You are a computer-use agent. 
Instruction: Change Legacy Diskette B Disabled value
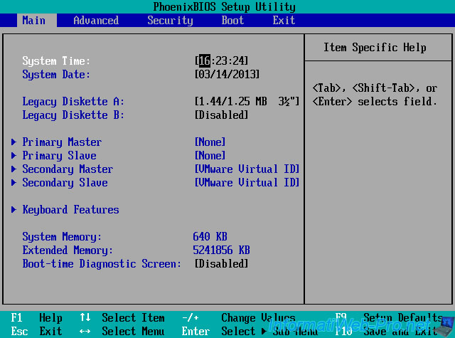[x=221, y=115]
